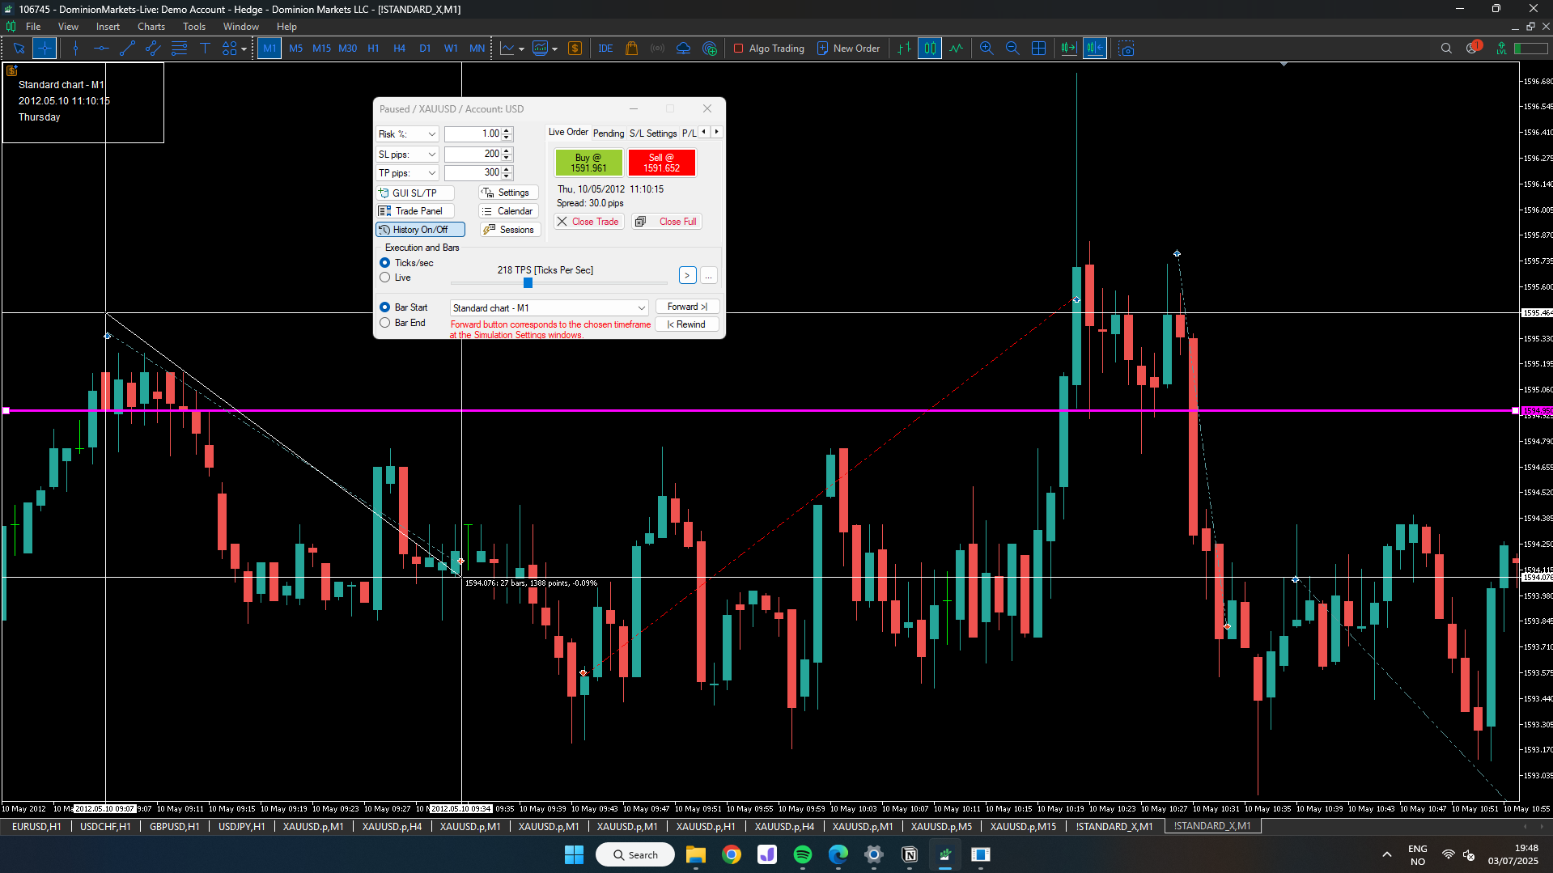Click the Buy @ 1591.961 button
The width and height of the screenshot is (1553, 873).
point(588,163)
